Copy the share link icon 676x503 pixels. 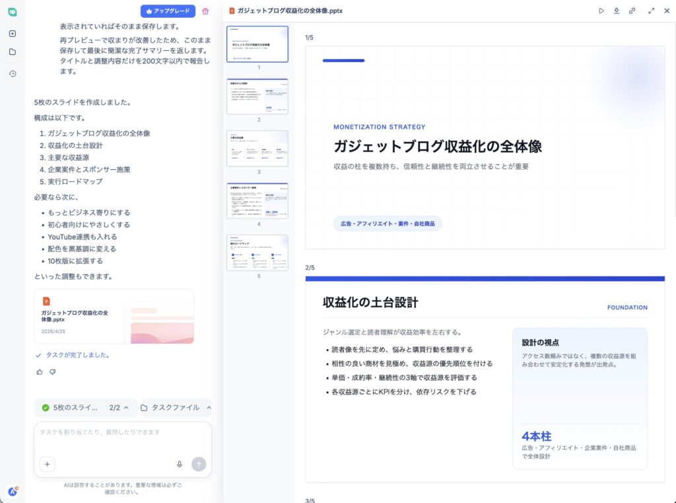632,11
